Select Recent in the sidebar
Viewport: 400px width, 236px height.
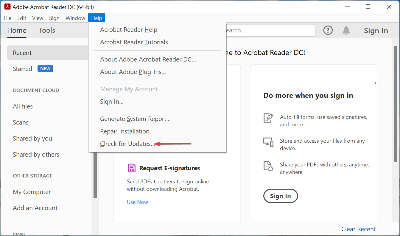[x=48, y=53]
